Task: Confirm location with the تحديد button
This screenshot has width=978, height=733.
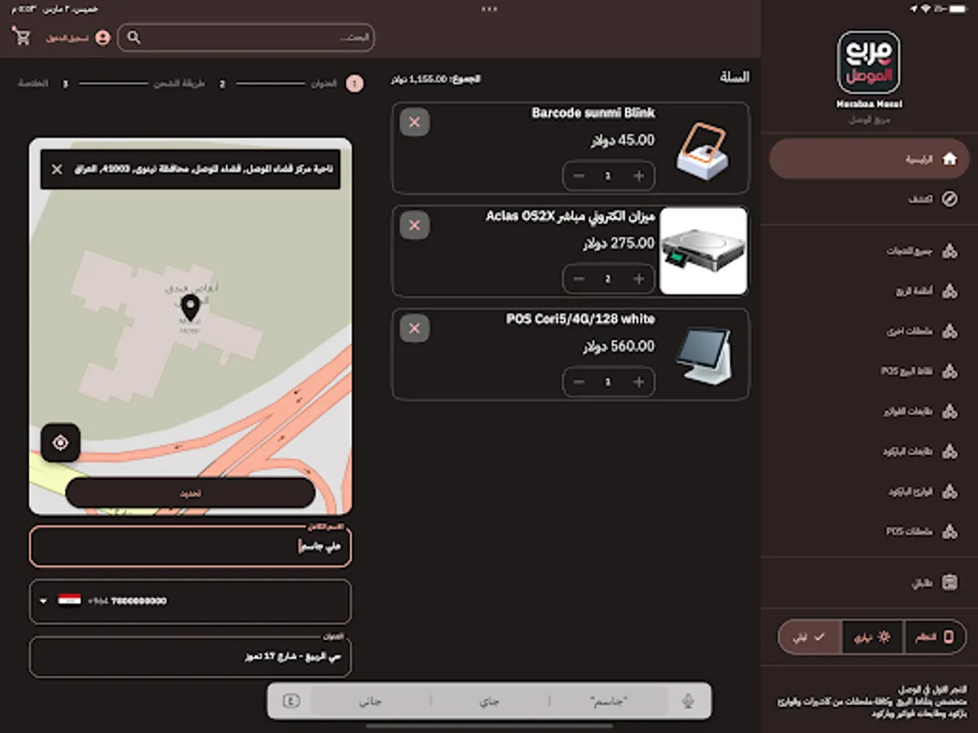Action: [x=191, y=493]
